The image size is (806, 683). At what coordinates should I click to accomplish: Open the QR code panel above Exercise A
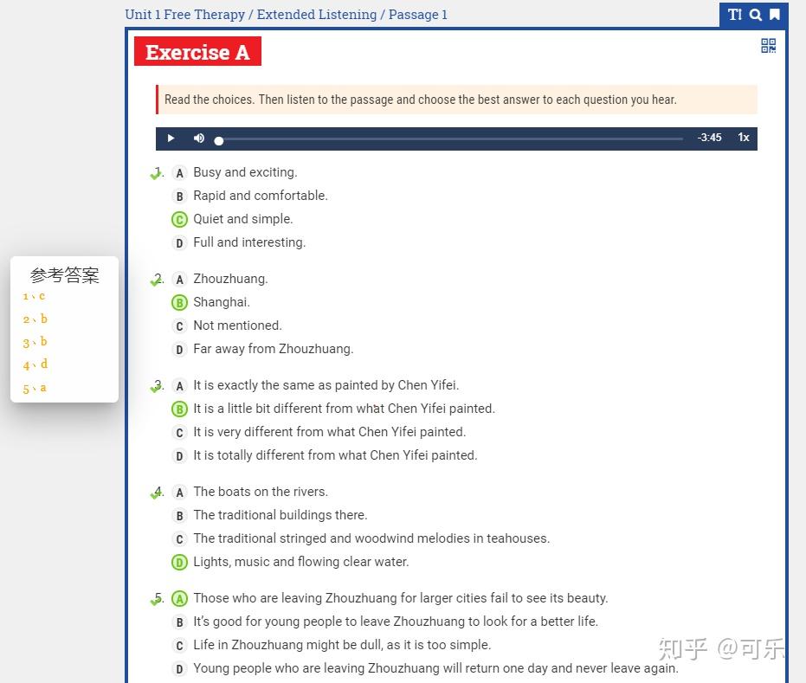768,46
